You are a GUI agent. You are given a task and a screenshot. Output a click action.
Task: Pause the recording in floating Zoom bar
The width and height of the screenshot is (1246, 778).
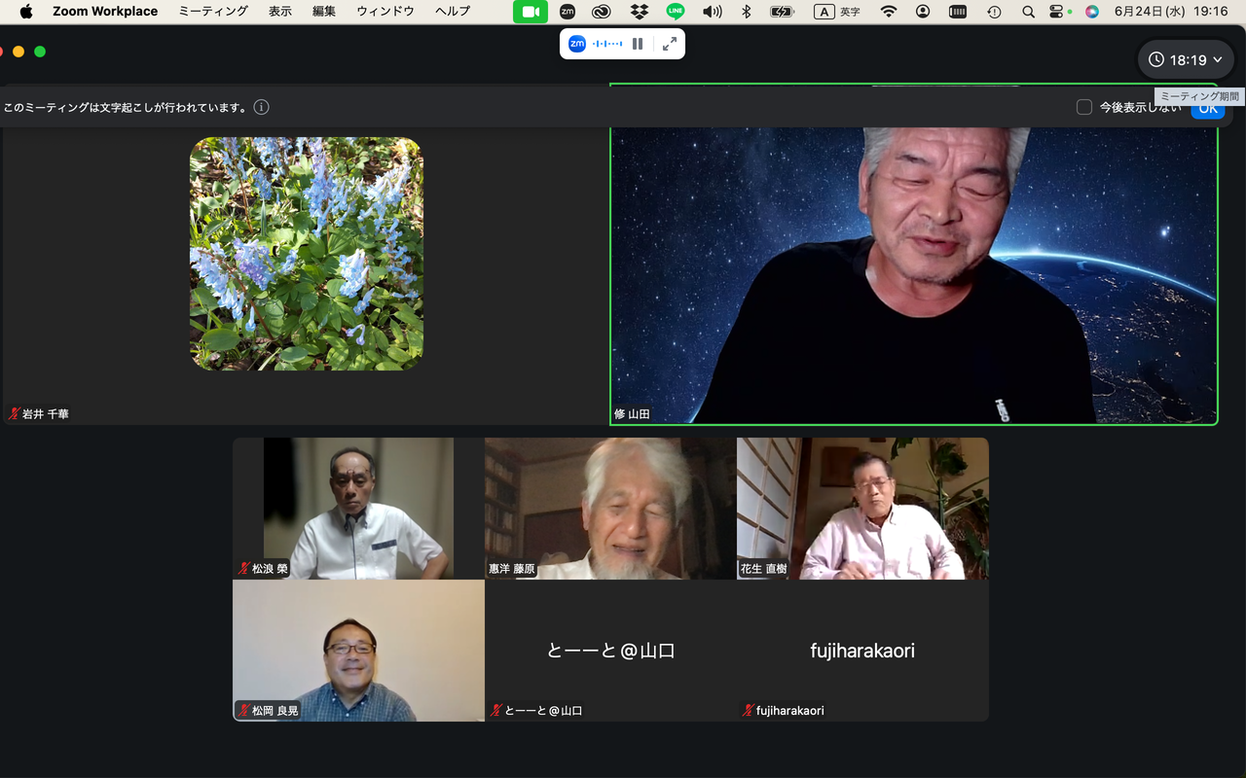click(638, 44)
